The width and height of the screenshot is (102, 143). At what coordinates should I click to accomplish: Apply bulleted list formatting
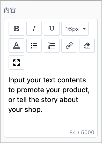point(34,46)
